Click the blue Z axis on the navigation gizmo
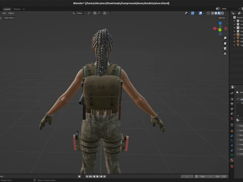Image resolution: width=243 pixels, height=182 pixels. point(220,23)
